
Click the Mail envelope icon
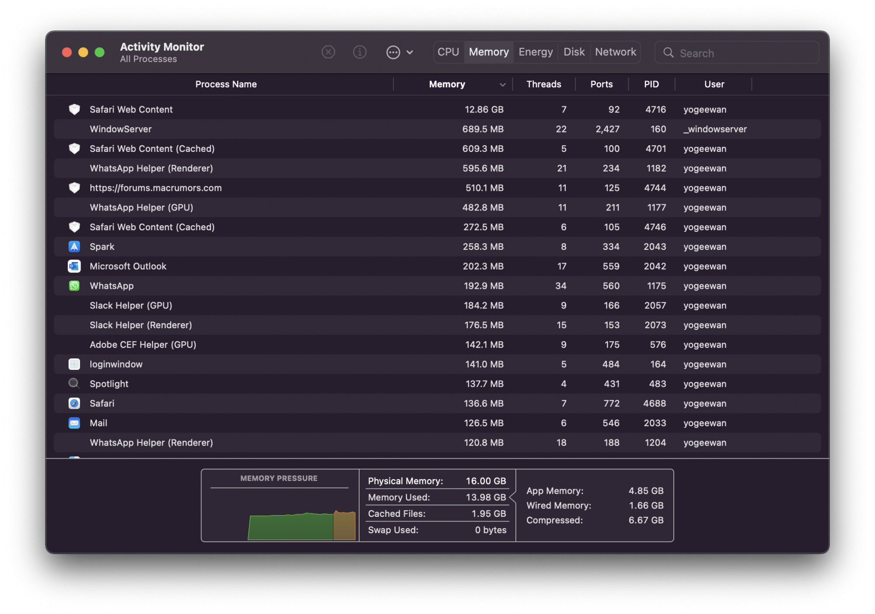[74, 423]
